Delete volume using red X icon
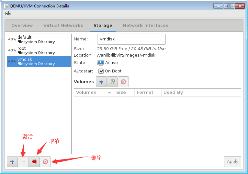This screenshot has height=174, width=248. click(x=123, y=82)
